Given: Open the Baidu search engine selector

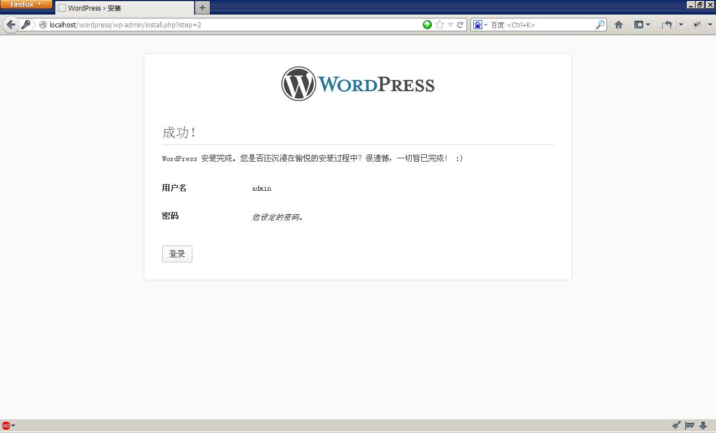Looking at the screenshot, I should [480, 25].
